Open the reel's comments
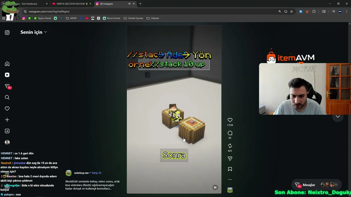The width and height of the screenshot is (351, 197). click(x=230, y=133)
